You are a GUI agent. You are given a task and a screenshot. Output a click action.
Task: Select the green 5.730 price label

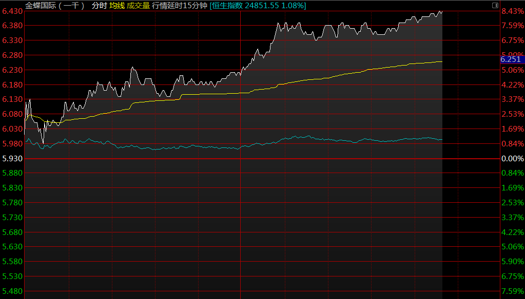coord(12,218)
